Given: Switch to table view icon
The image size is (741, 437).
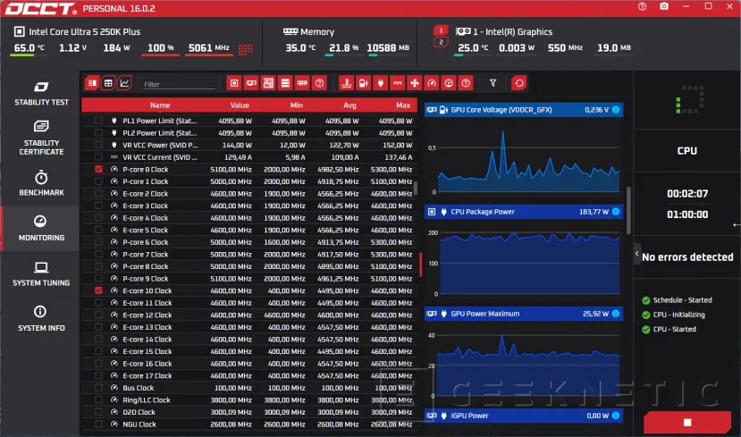Looking at the screenshot, I should point(108,83).
